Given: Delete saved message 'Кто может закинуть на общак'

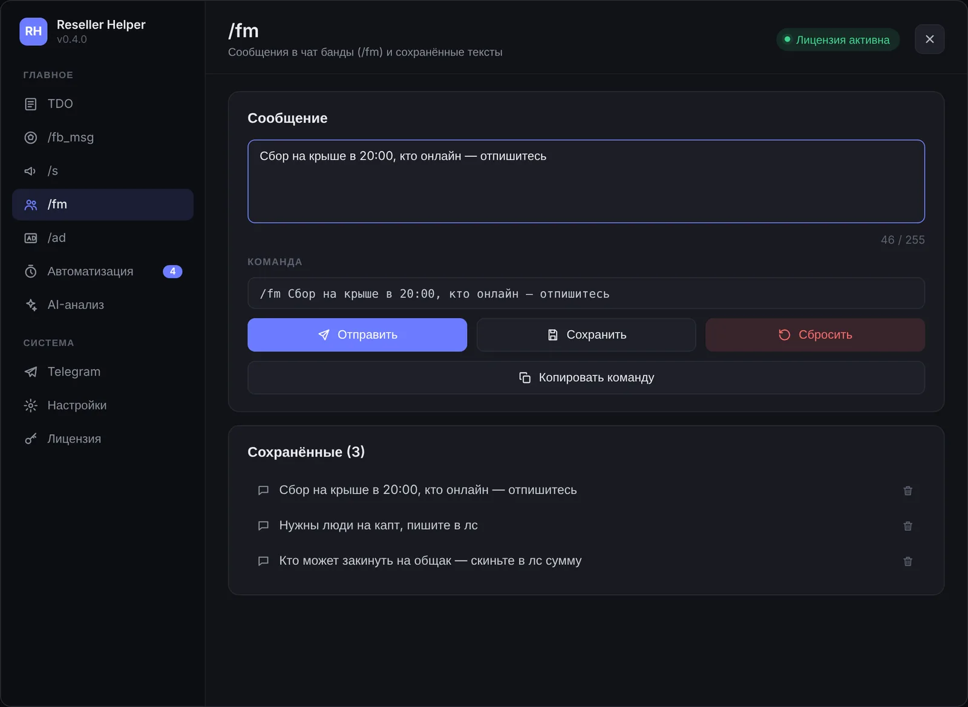Looking at the screenshot, I should point(907,561).
